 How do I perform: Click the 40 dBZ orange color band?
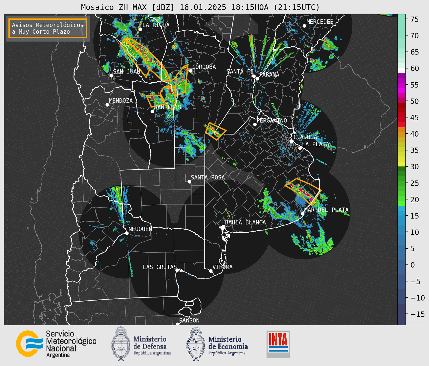(401, 134)
